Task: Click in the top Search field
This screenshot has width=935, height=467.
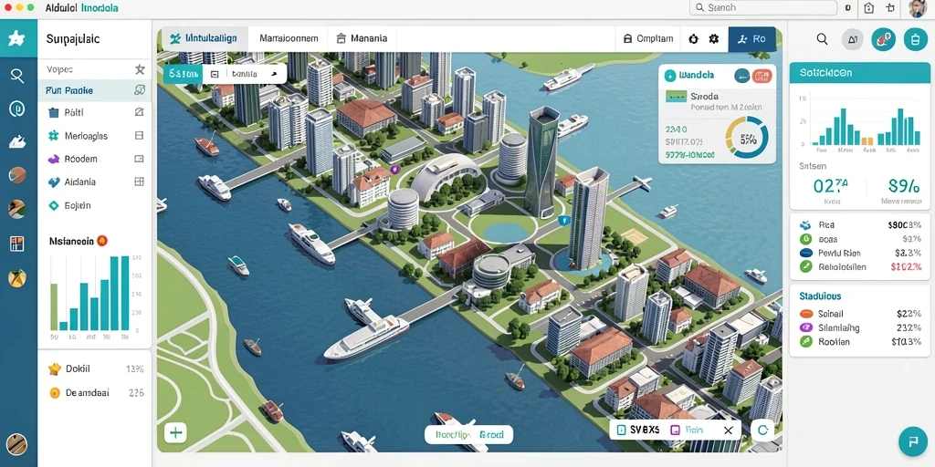Action: point(763,7)
